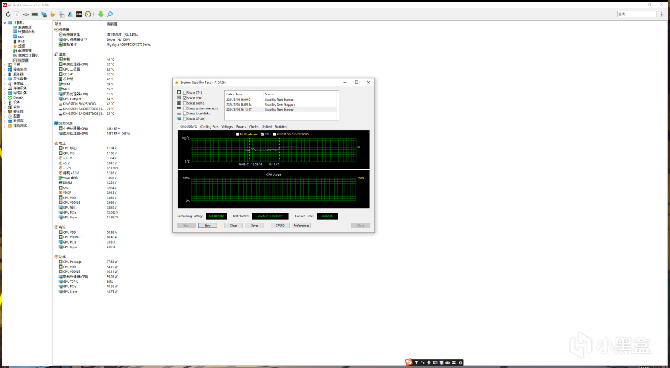Image resolution: width=670 pixels, height=368 pixels.
Task: Click the clipboard report toolbar icon
Action: pos(62,14)
